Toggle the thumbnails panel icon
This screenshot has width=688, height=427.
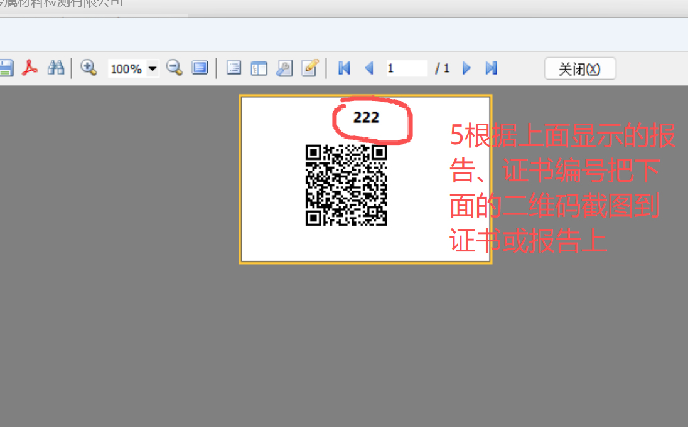[259, 68]
